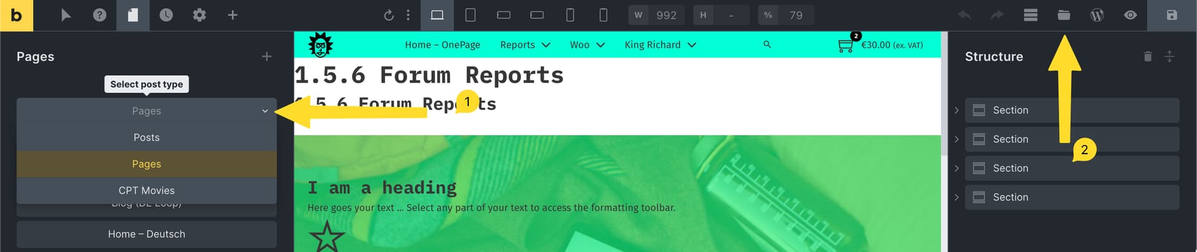
Task: Click the star outline icon in canvas
Action: click(327, 237)
